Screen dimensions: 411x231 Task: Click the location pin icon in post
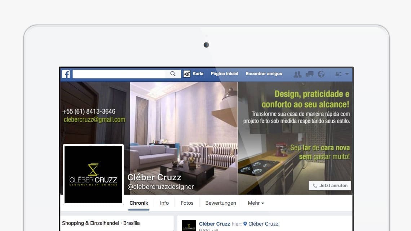click(x=245, y=224)
